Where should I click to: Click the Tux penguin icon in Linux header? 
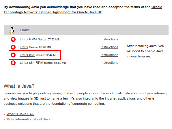point(12,30)
